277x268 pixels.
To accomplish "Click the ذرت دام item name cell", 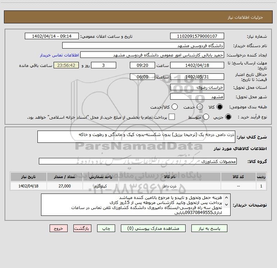I will (x=170, y=186).
